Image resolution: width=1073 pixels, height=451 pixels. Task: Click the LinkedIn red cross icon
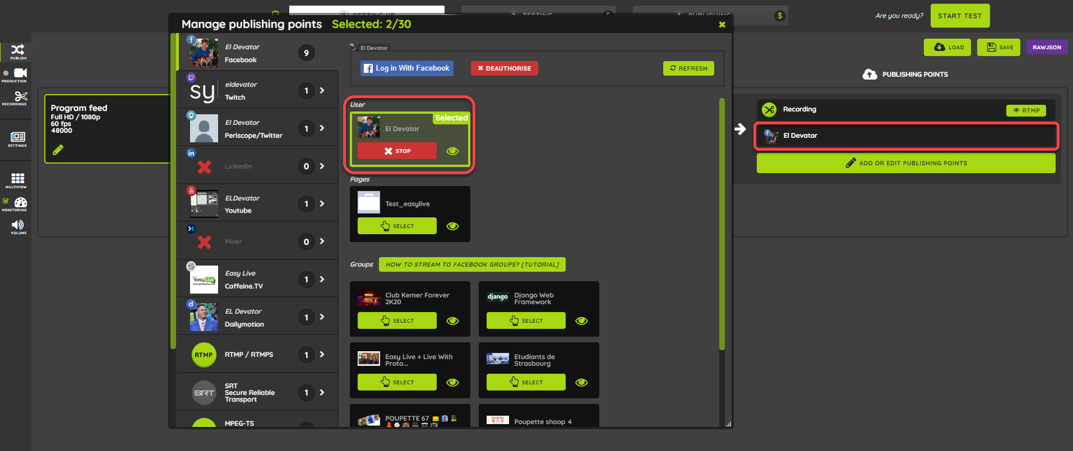point(205,167)
